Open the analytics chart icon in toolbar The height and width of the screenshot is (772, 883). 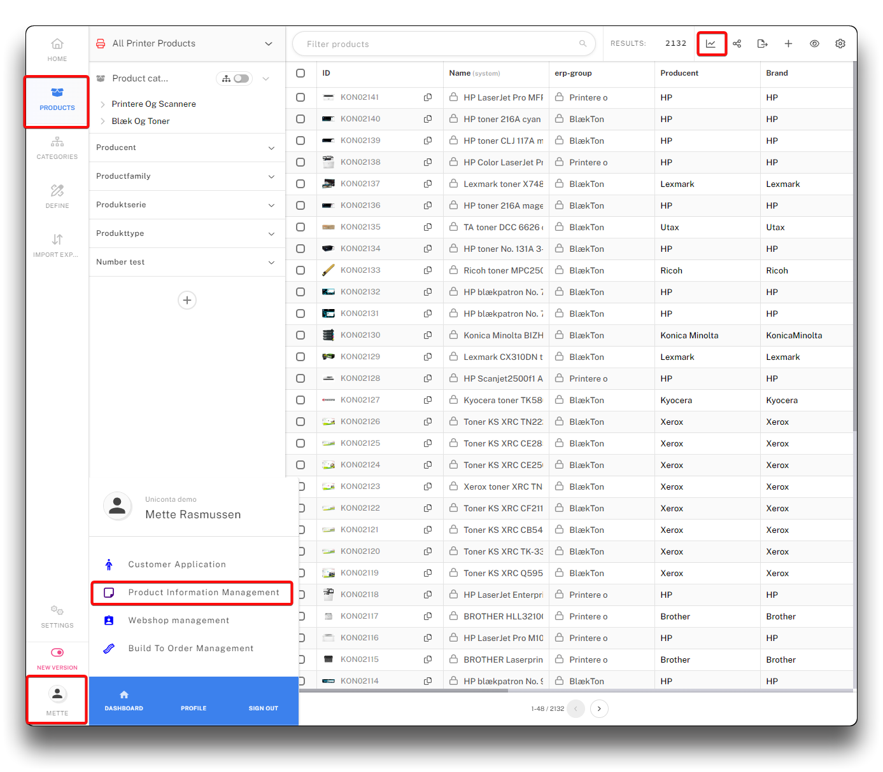(710, 44)
